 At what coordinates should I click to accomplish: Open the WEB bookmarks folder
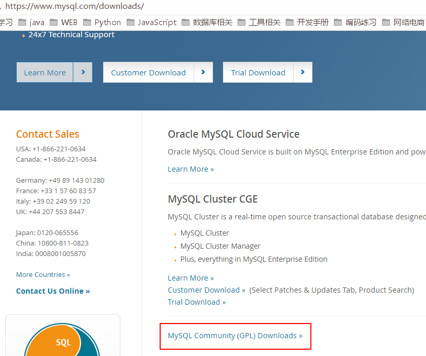point(64,23)
